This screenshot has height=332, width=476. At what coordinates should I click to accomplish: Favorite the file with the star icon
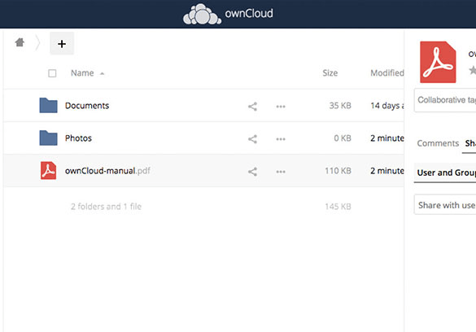pos(473,71)
